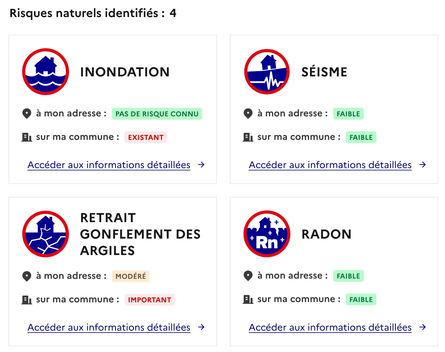The height and width of the screenshot is (352, 445).
Task: Click the building icon in the argiles commune row
Action: 27,299
